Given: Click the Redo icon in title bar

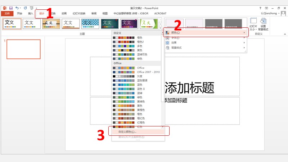Looking at the screenshot, I should tap(25, 8).
